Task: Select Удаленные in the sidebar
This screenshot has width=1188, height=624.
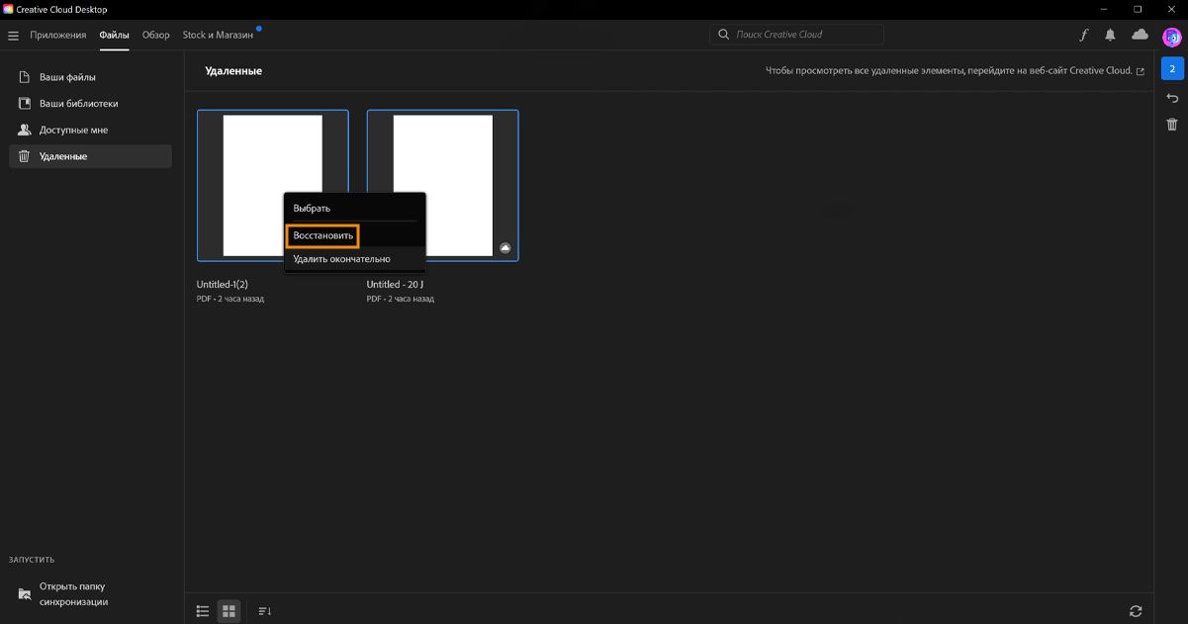Action: (90, 156)
